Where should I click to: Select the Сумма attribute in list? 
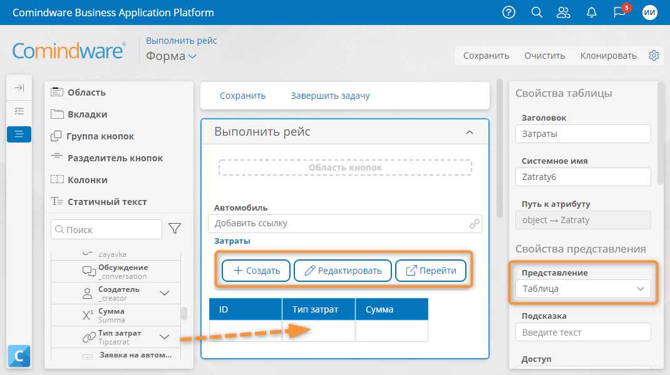point(116,315)
